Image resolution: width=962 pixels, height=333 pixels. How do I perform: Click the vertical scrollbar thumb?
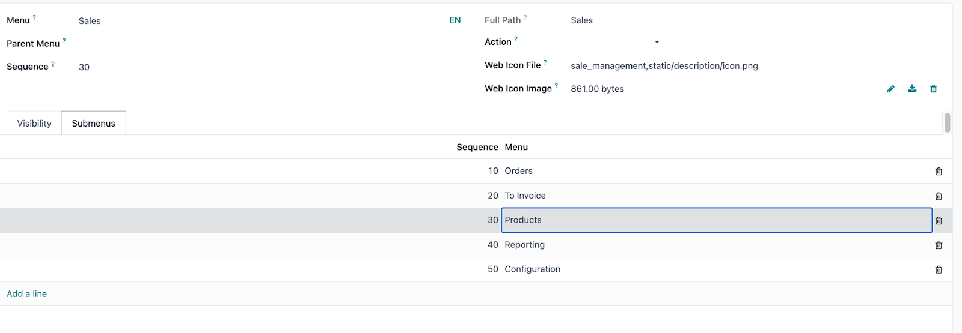click(x=947, y=122)
